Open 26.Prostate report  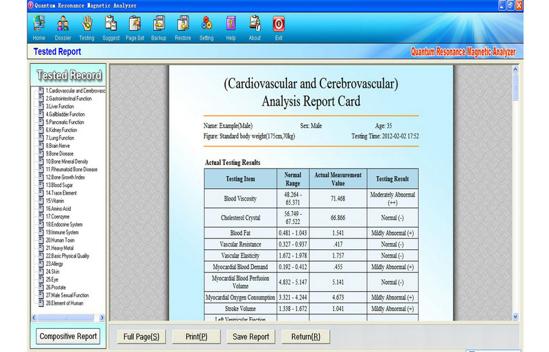[x=56, y=288]
